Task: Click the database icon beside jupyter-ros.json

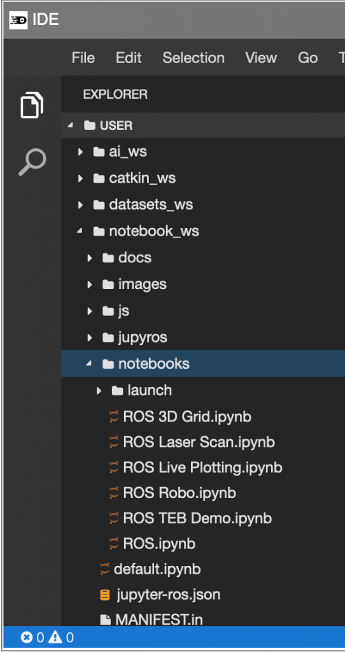Action: coord(105,595)
